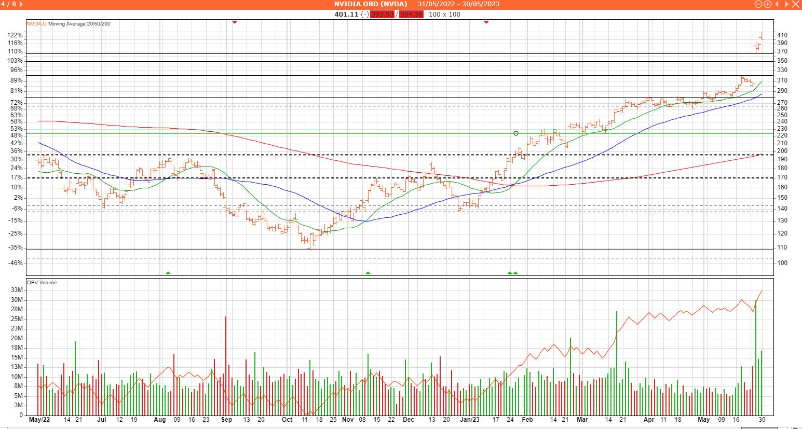Click the 220 price axis label

coord(782,135)
